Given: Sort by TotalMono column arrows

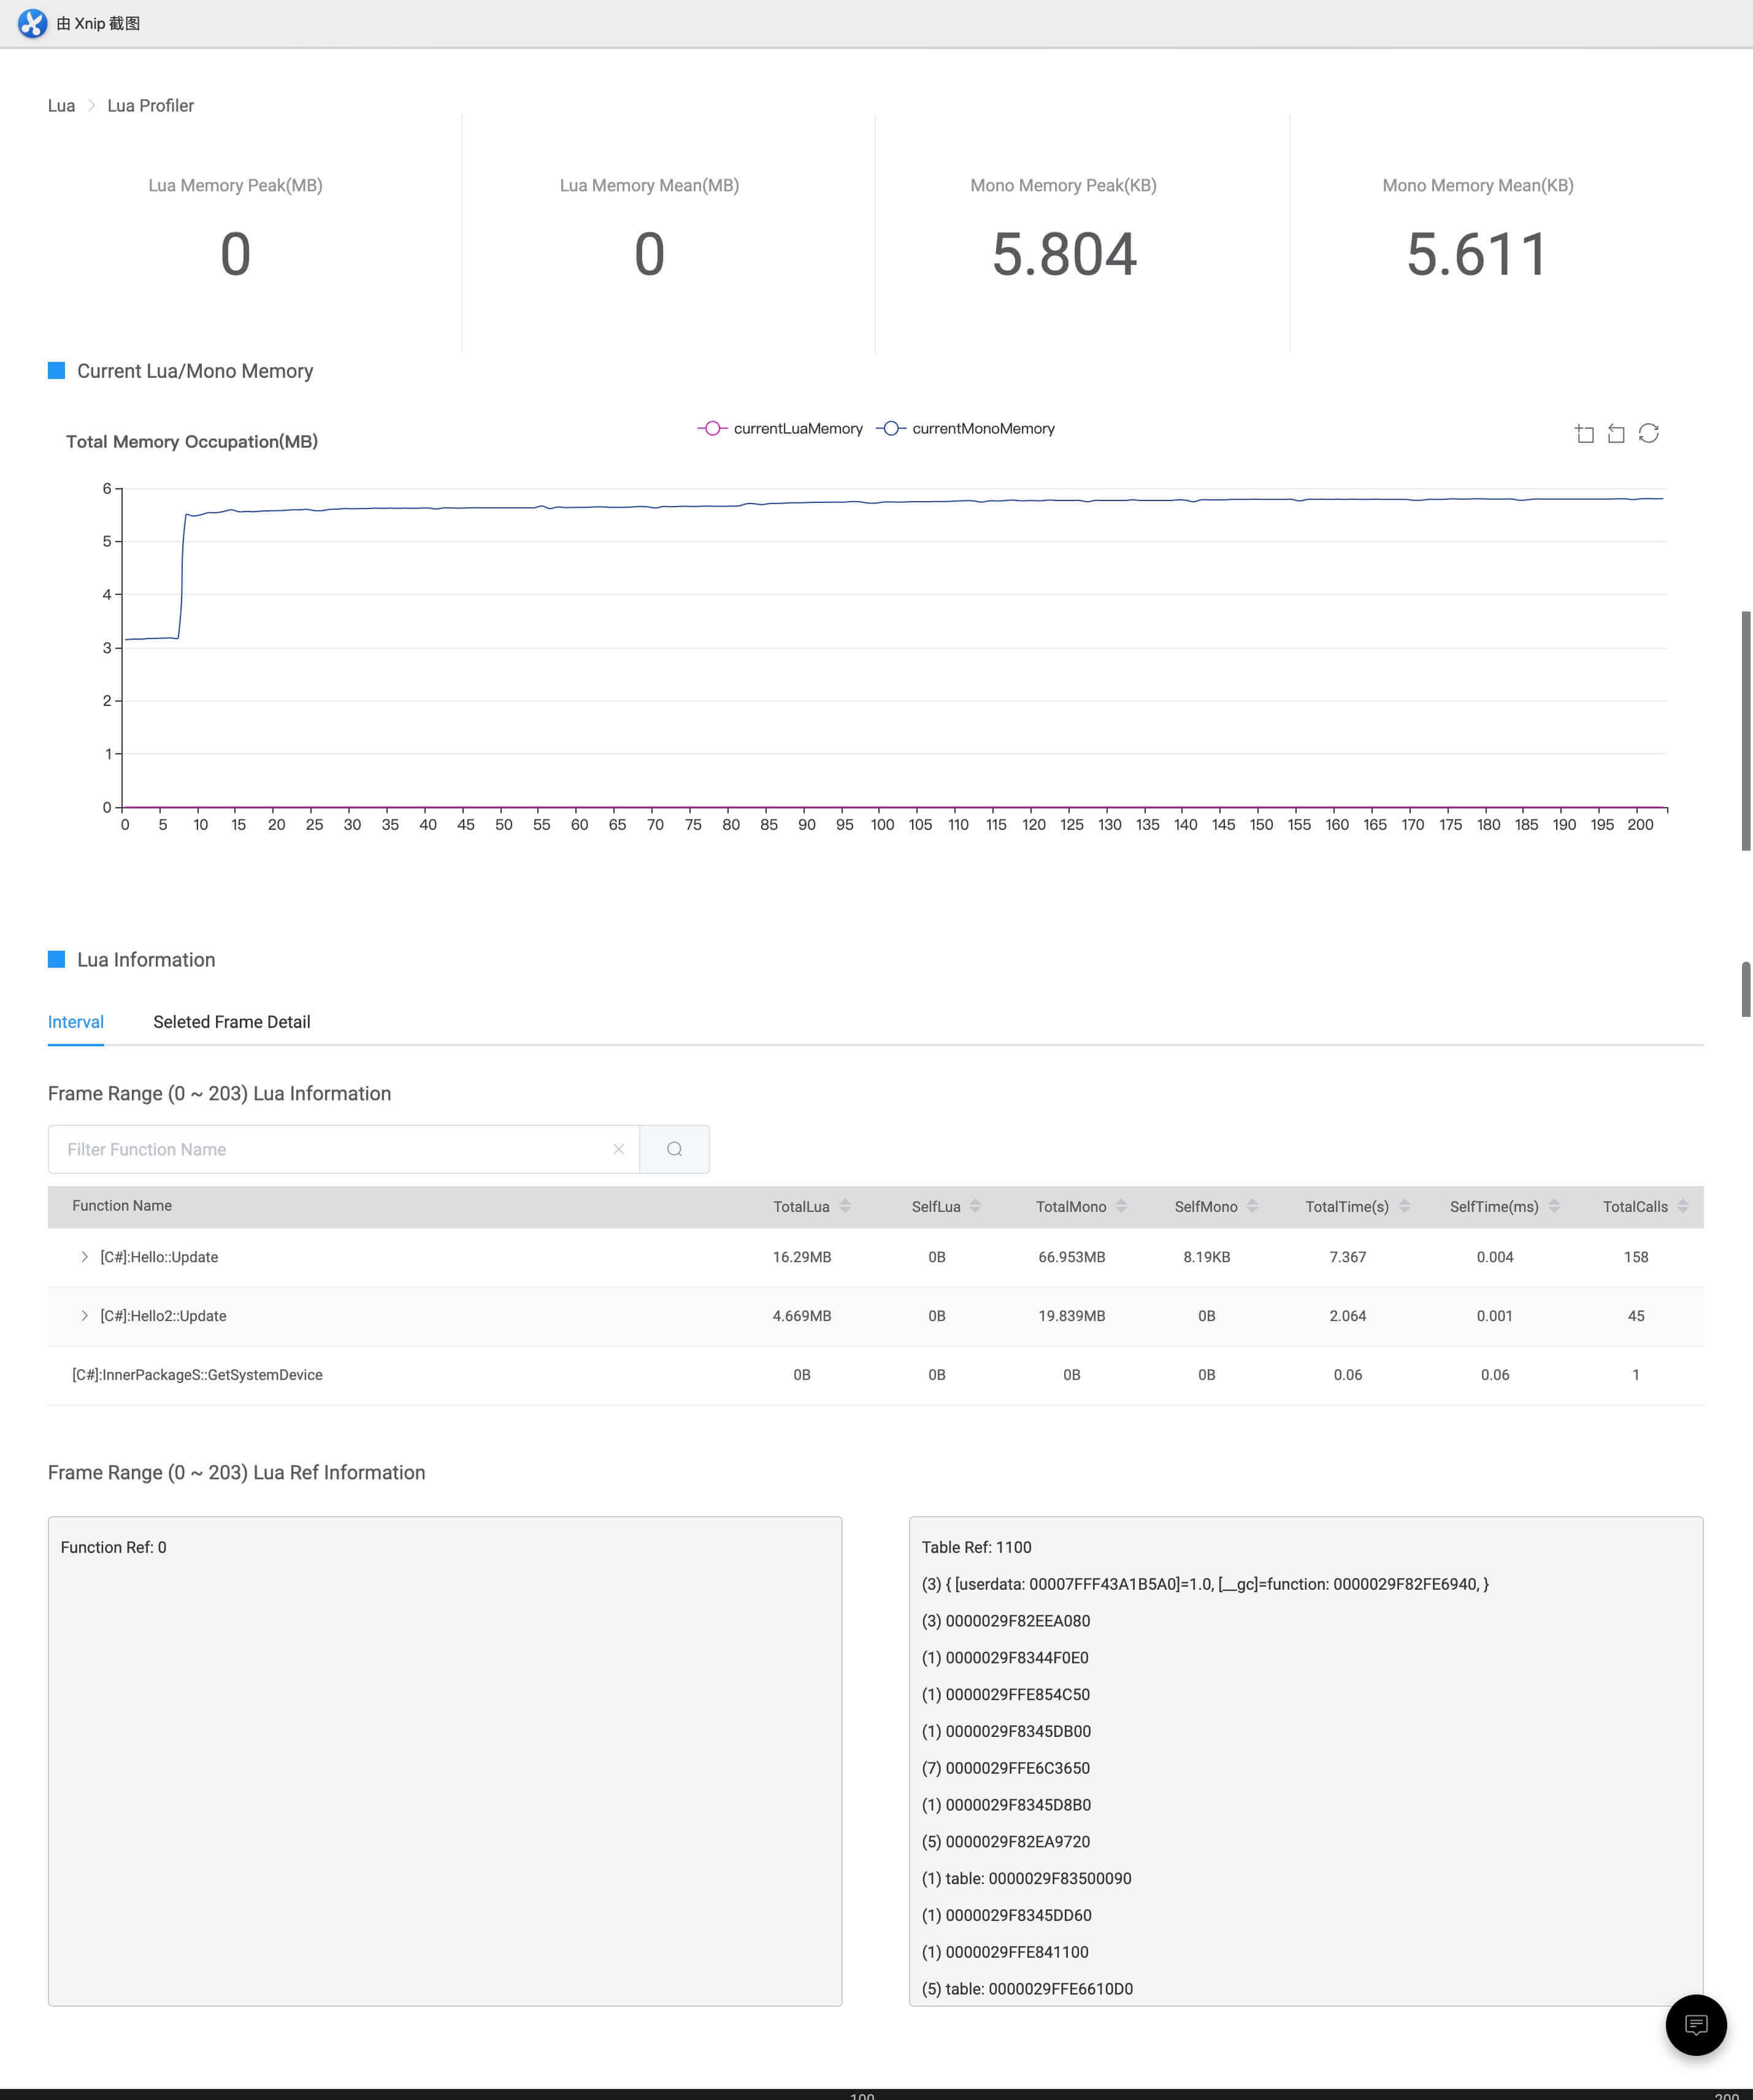Looking at the screenshot, I should 1121,1206.
